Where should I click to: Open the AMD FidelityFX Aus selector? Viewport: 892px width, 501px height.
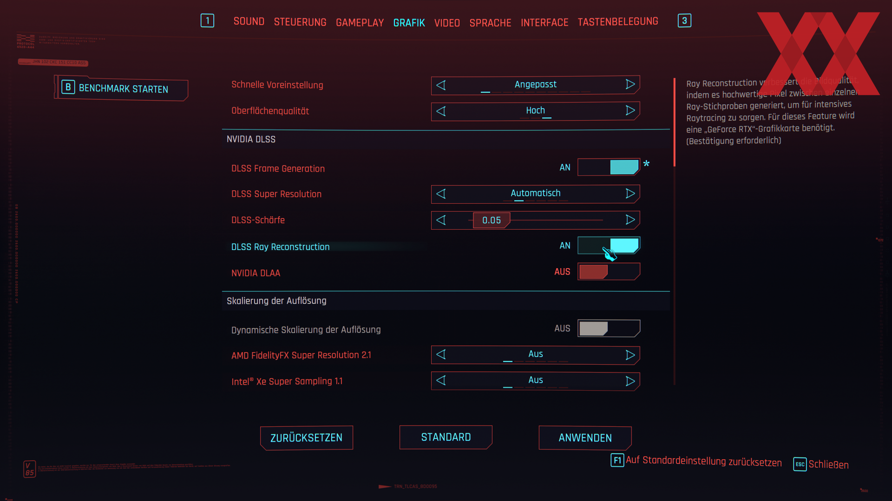click(x=535, y=355)
